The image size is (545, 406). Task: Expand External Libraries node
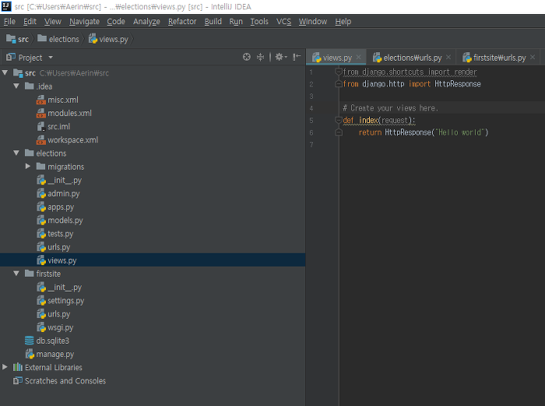(x=5, y=367)
